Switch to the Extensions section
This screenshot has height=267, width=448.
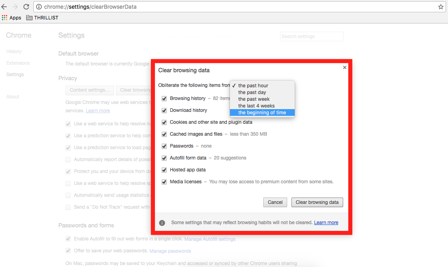[17, 63]
